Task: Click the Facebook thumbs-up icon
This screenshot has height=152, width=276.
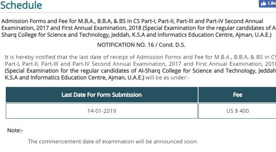Action: click(x=263, y=4)
